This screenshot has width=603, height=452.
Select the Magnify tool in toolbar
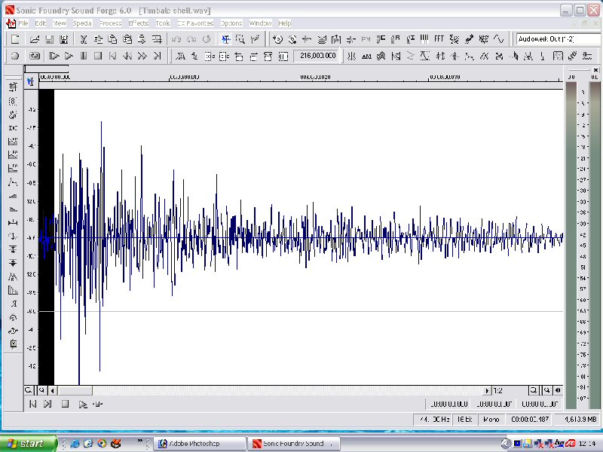(x=240, y=39)
